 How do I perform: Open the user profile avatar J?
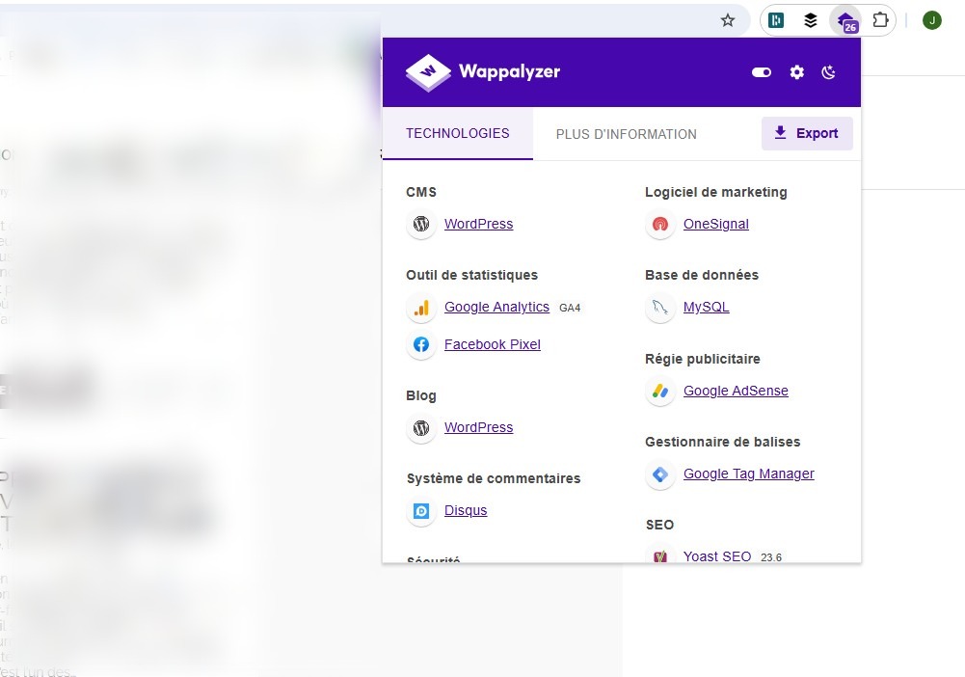[x=931, y=20]
